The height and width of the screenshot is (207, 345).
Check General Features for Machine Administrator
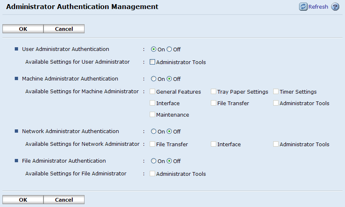(153, 92)
